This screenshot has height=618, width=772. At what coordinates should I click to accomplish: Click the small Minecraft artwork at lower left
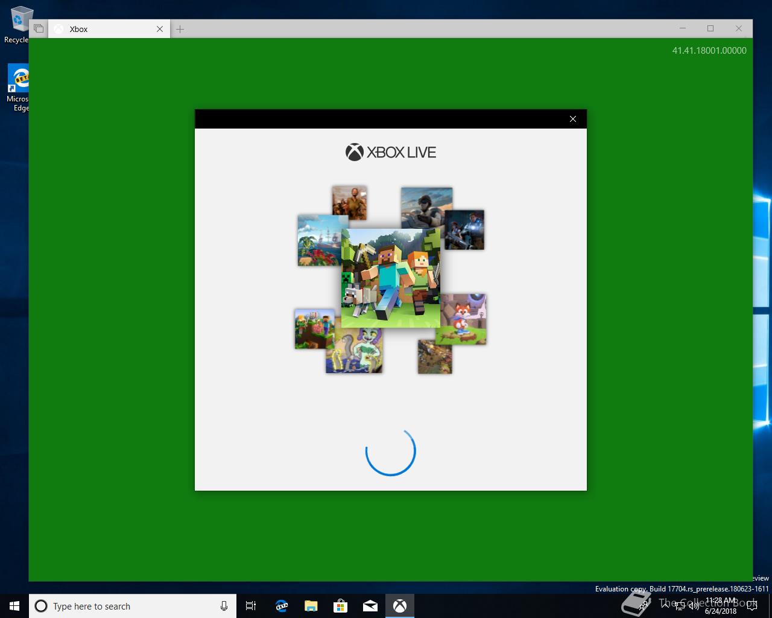(314, 329)
